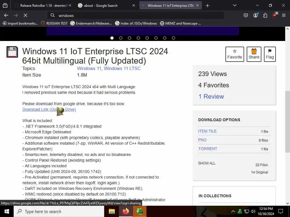This screenshot has width=290, height=217.
Task: Click SHOW ALL files
Action: (x=207, y=163)
